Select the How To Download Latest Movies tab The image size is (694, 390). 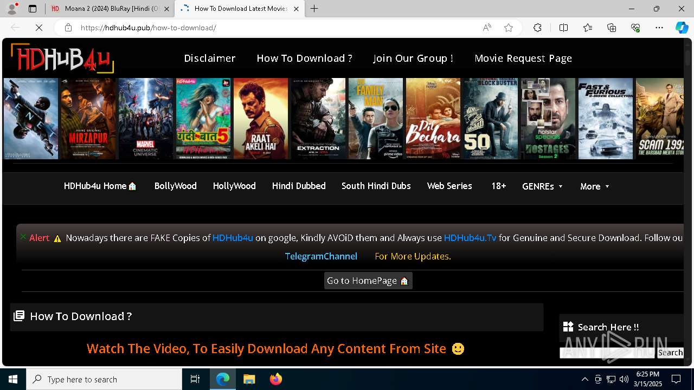pyautogui.click(x=240, y=9)
